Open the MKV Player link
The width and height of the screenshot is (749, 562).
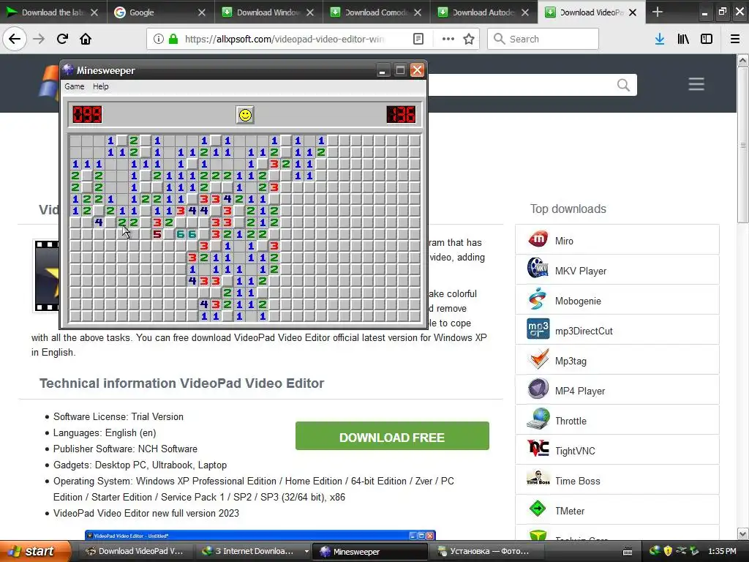(580, 271)
